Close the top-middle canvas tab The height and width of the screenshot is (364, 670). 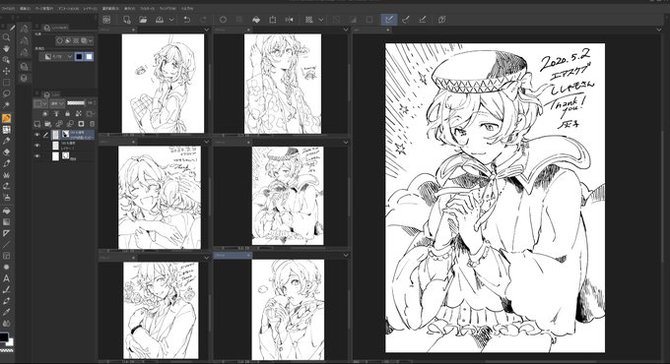tap(248, 30)
